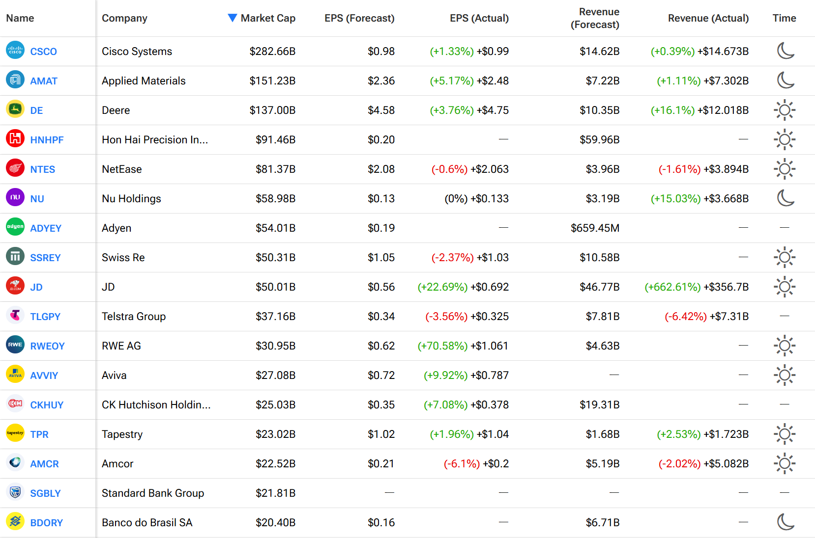Viewport: 815px width, 538px height.
Task: Click the Standard Bank logo icon
Action: [x=15, y=492]
